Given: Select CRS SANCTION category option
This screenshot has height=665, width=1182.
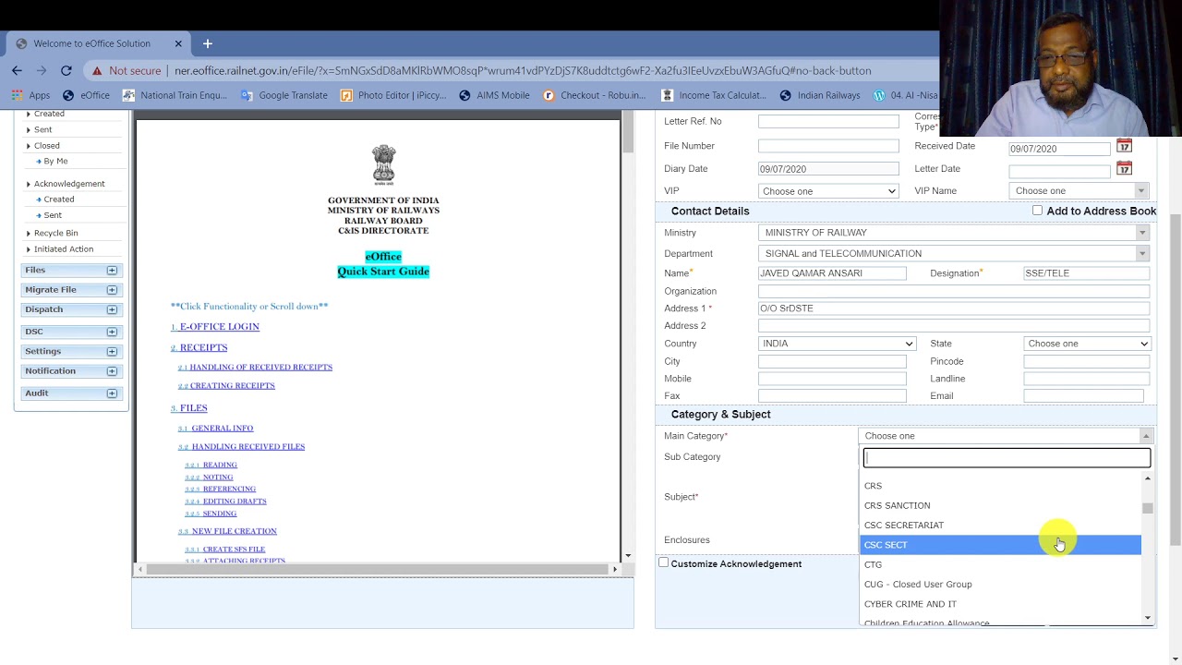Looking at the screenshot, I should (x=1001, y=505).
